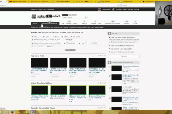Click Show all for Latest Translated Videos
The height and width of the screenshot is (114, 172).
point(102,83)
